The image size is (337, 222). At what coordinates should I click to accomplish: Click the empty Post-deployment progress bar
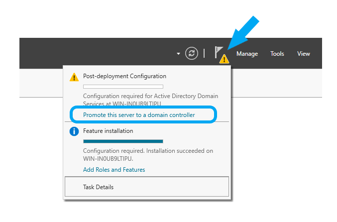coord(123,87)
